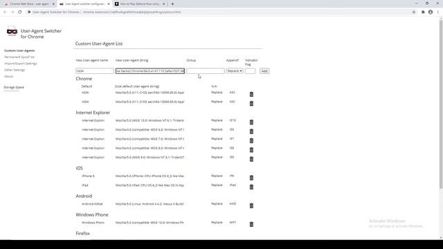The height and width of the screenshot is (249, 443).
Task: Close the How to Play GeForce Now tab
Action: click(164, 4)
